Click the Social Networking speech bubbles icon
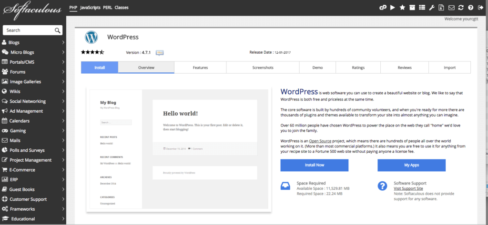This screenshot has height=225, width=488. pos(5,101)
